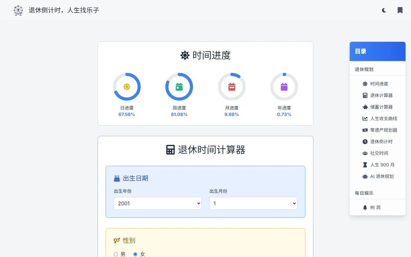
Task: Select the 零遗产规划器 icon
Action: pos(365,130)
